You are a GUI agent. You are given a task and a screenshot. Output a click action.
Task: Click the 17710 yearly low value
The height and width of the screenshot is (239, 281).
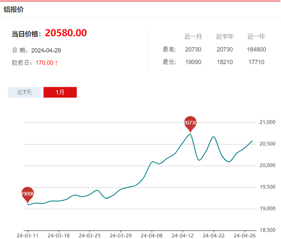(x=256, y=62)
